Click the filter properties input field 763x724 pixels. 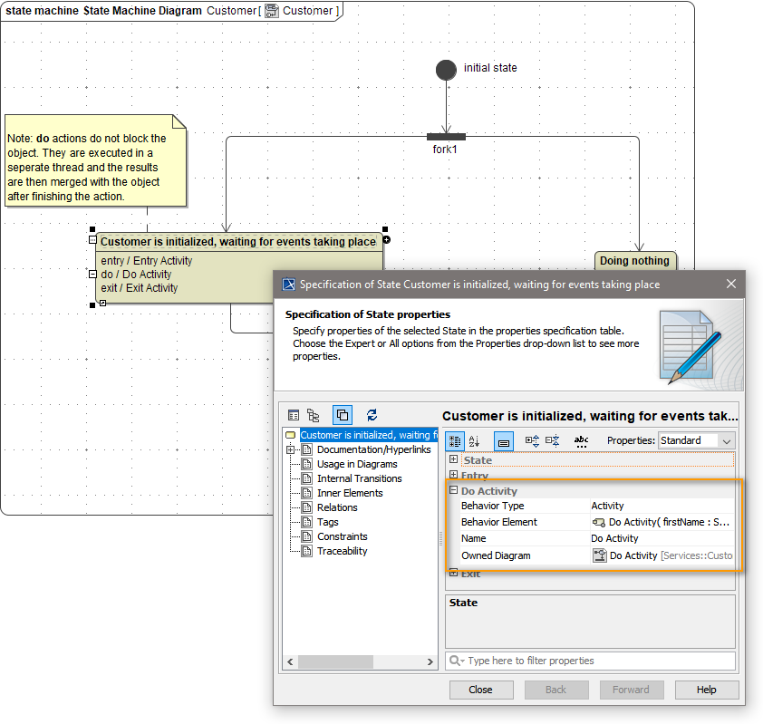tap(590, 661)
